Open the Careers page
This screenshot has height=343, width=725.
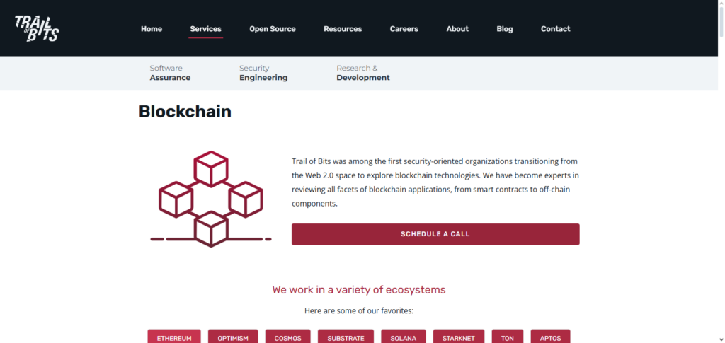coord(404,29)
